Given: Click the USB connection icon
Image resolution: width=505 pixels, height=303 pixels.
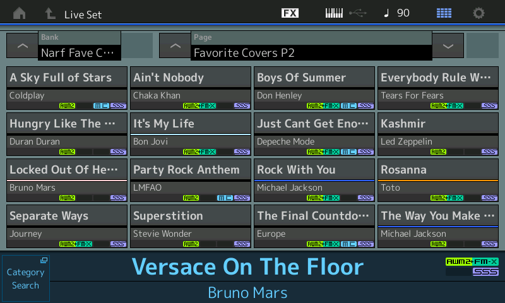Looking at the screenshot, I should pos(357,13).
